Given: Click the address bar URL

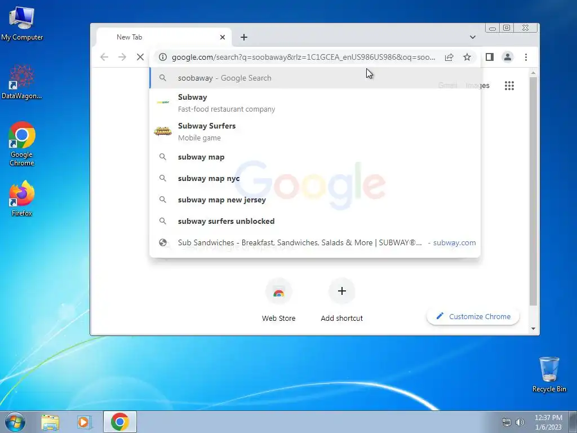Looking at the screenshot, I should pyautogui.click(x=303, y=57).
